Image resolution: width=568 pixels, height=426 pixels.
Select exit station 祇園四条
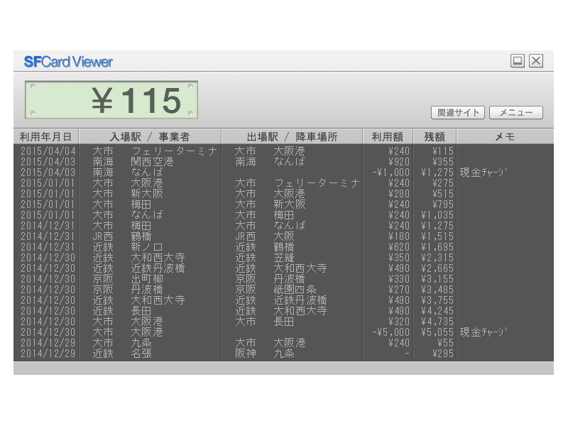295,290
